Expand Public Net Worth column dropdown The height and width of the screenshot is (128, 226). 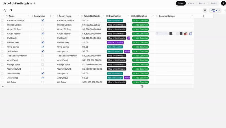pos(103,16)
